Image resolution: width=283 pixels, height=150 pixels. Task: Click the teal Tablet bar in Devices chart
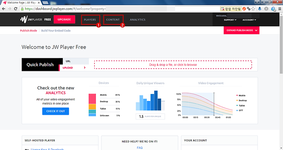(92, 111)
